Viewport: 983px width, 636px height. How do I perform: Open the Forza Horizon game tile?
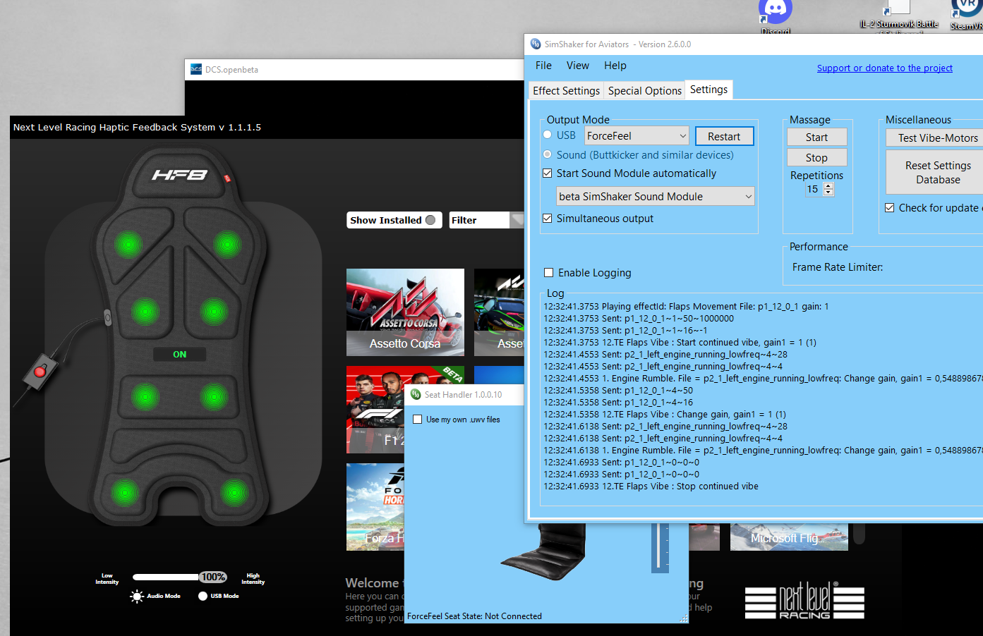[x=375, y=506]
